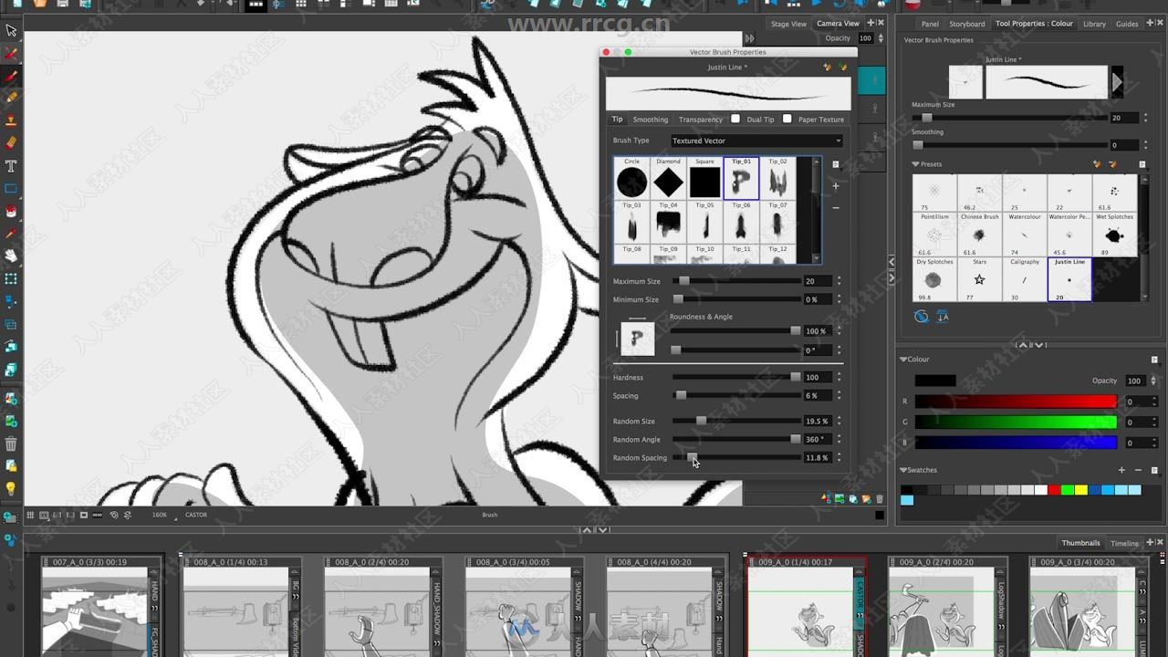
Task: Collapse the Colour section
Action: click(x=903, y=360)
